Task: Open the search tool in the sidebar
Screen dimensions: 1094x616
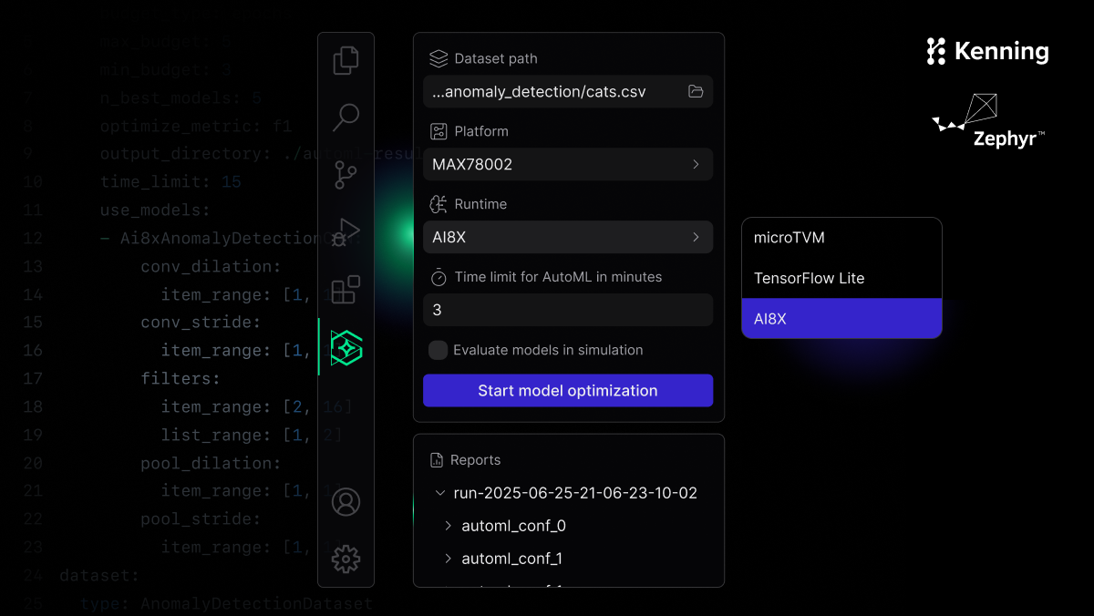Action: (x=346, y=117)
